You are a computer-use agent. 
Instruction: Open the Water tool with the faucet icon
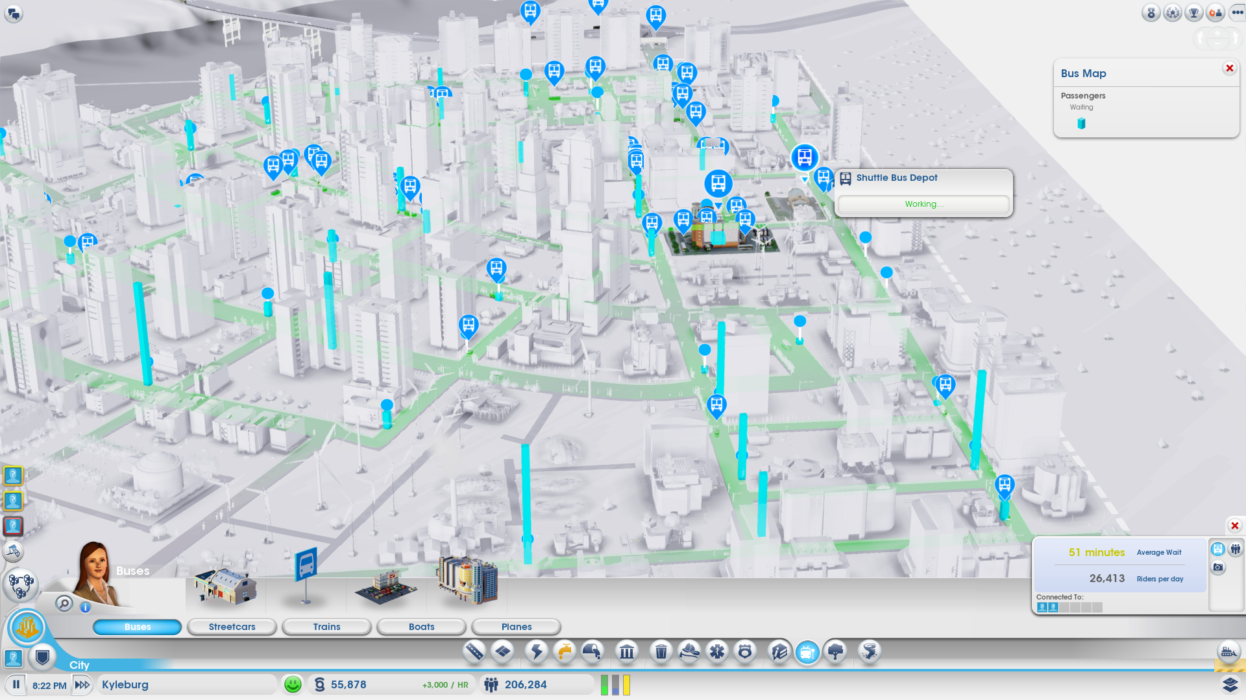coord(565,652)
